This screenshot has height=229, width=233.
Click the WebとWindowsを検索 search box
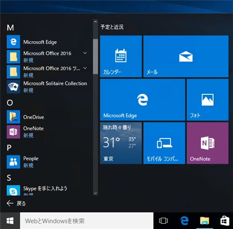coord(86,221)
